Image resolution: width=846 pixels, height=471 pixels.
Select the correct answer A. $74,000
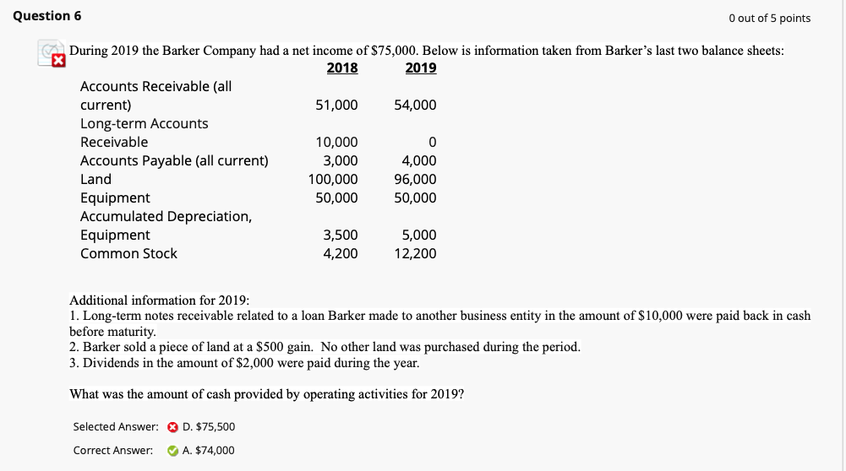point(208,451)
